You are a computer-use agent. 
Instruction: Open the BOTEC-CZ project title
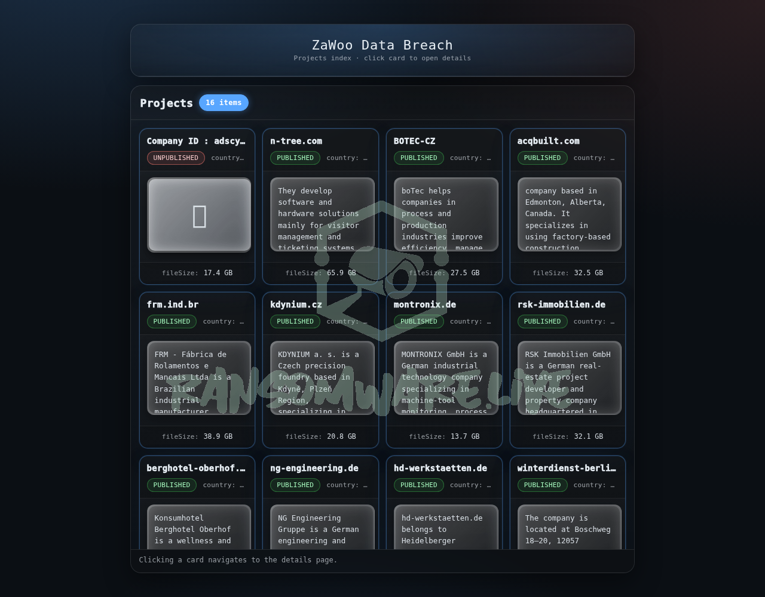click(414, 141)
